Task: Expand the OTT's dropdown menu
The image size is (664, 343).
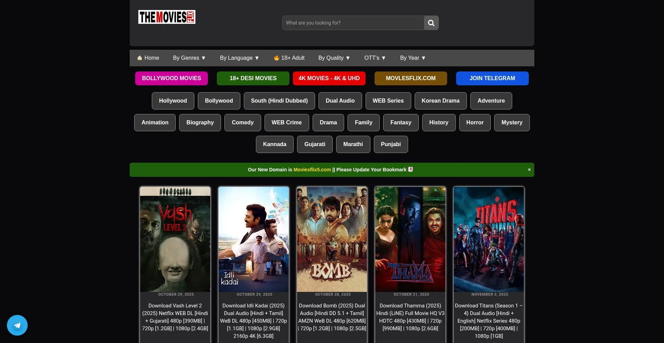Action: [x=375, y=58]
